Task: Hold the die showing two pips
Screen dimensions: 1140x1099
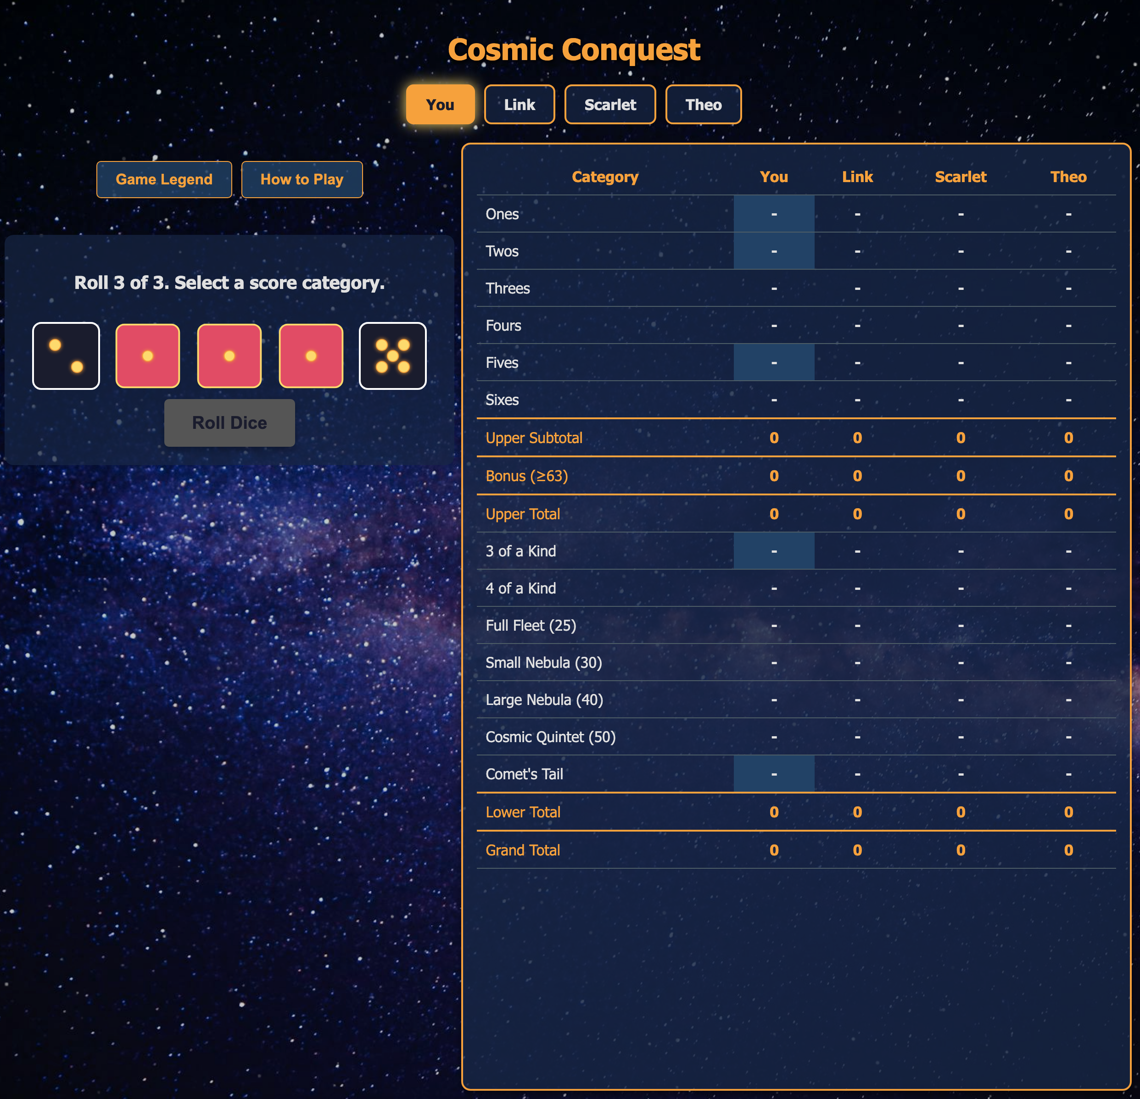Action: pyautogui.click(x=66, y=355)
